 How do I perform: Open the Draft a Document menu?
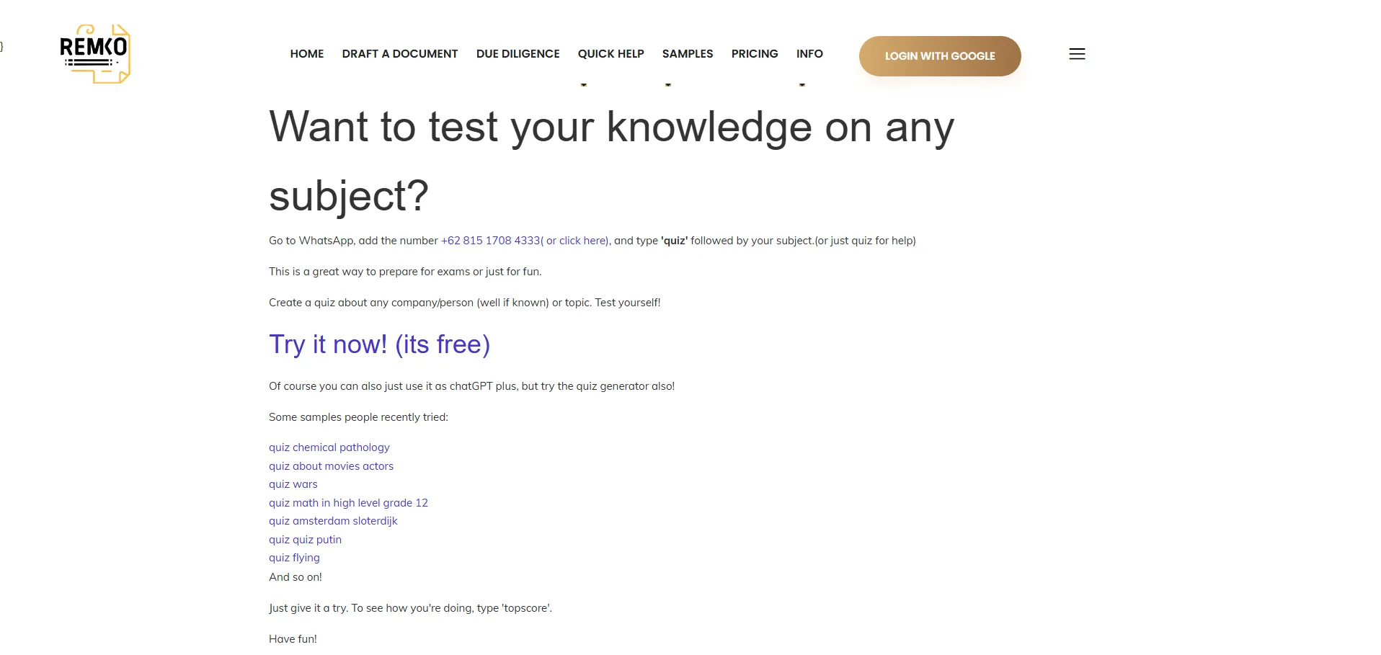click(400, 54)
